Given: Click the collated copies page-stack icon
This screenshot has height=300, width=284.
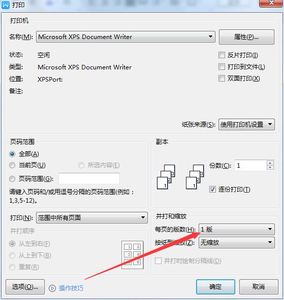Looking at the screenshot, I should [166, 177].
